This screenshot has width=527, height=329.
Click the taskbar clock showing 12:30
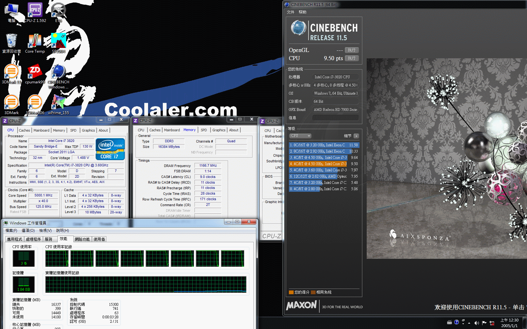[509, 323]
